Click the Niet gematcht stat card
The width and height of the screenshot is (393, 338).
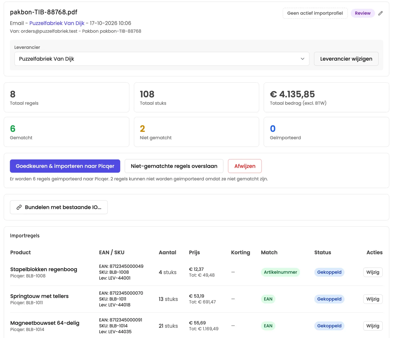click(196, 132)
